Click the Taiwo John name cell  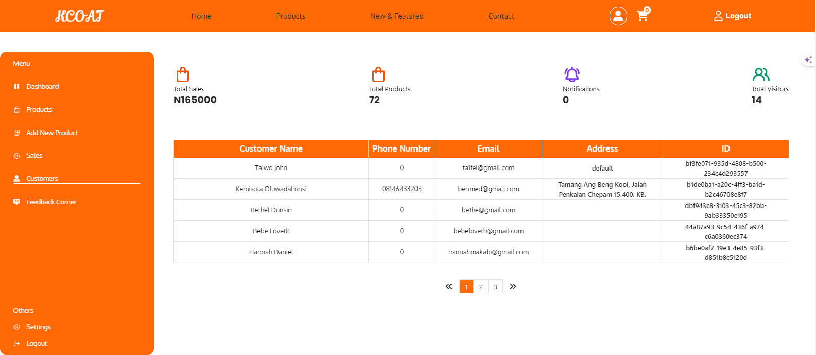271,168
